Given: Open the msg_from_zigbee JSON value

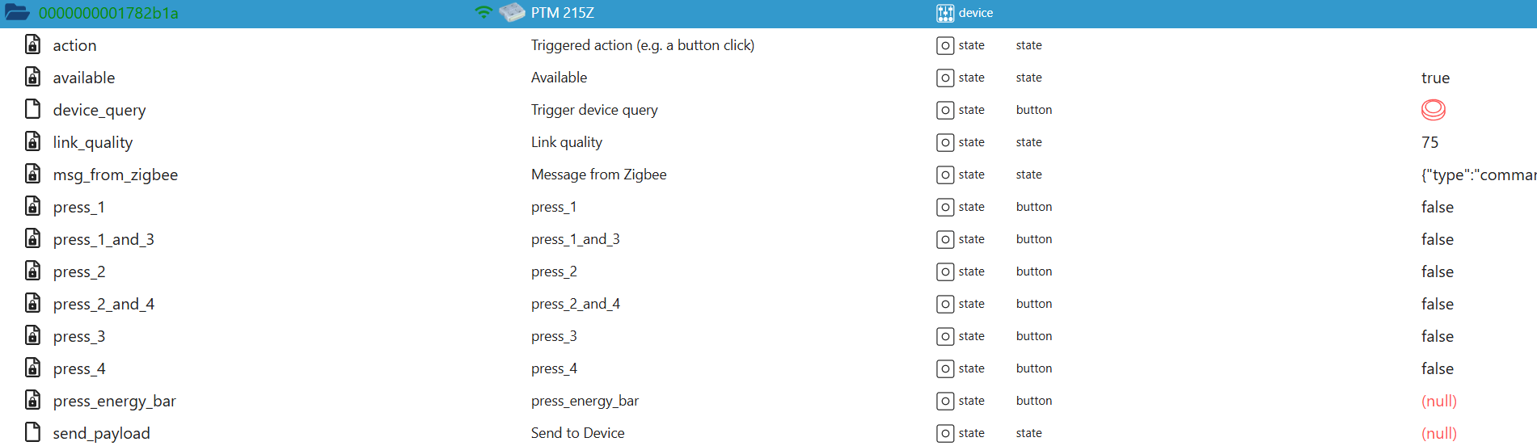Looking at the screenshot, I should point(1477,175).
